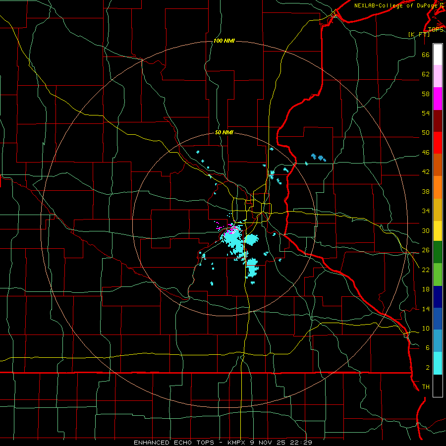Click the 62 legend value
Screen dimensions: 446x446
point(426,74)
